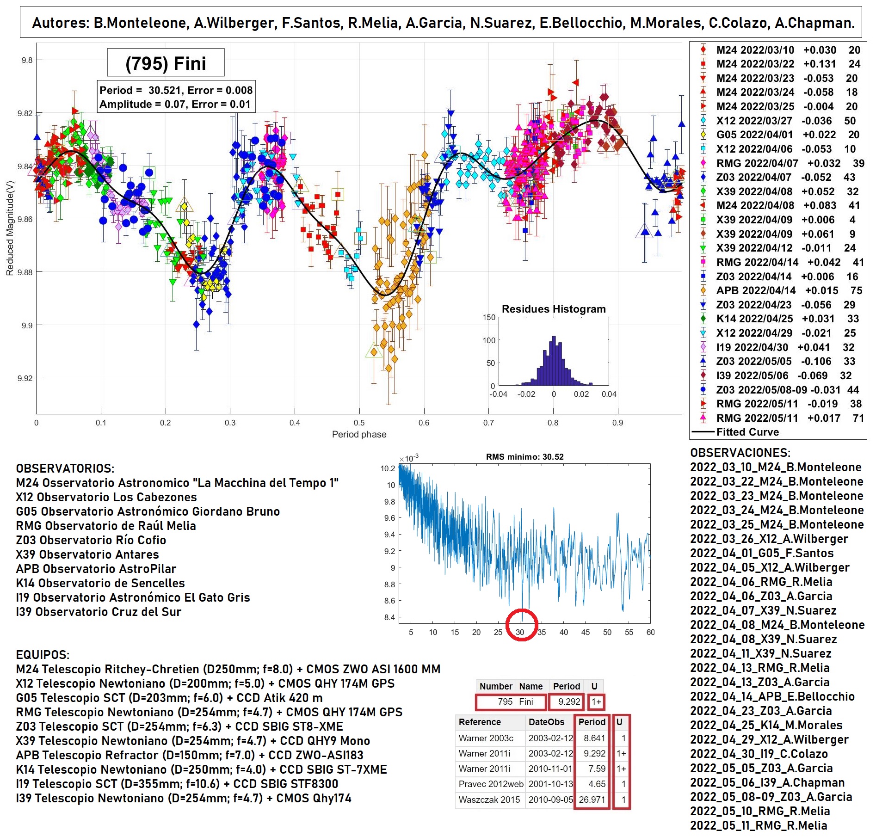The height and width of the screenshot is (837, 876).
Task: Click the "Reduced Magnitude(V)" axis label
Action: point(10,228)
